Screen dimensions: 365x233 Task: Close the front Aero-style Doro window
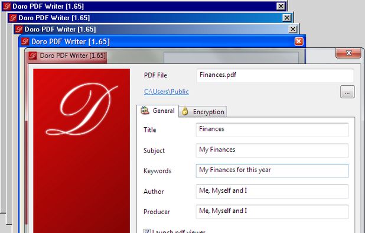tap(348, 53)
